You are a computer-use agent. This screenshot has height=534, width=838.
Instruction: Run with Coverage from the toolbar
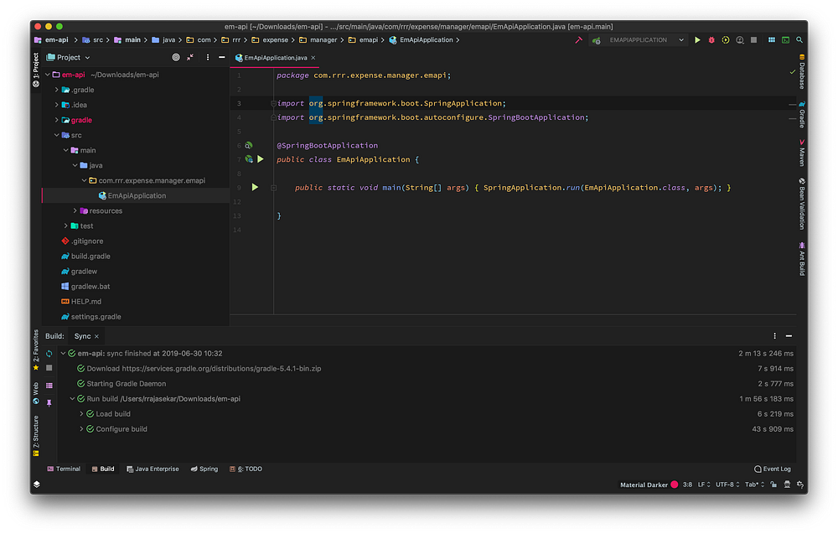(x=726, y=40)
